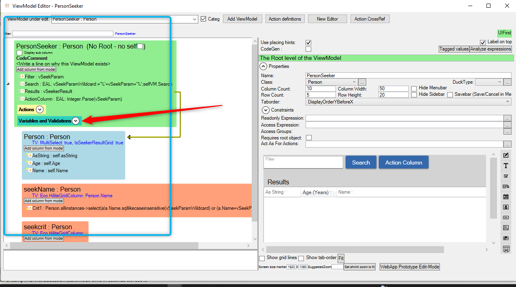Screen dimensions: 516x287
Task: Select the 'btn' button widget icon
Action: coord(506,217)
